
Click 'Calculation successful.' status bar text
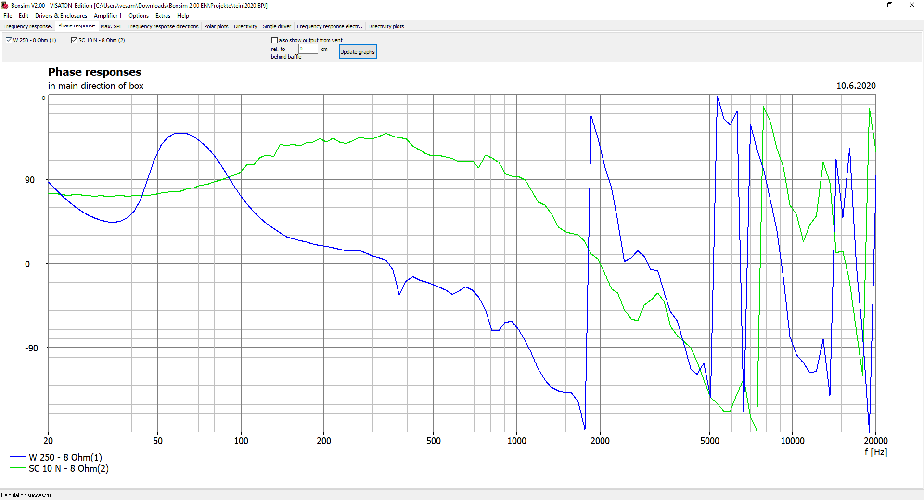click(27, 495)
